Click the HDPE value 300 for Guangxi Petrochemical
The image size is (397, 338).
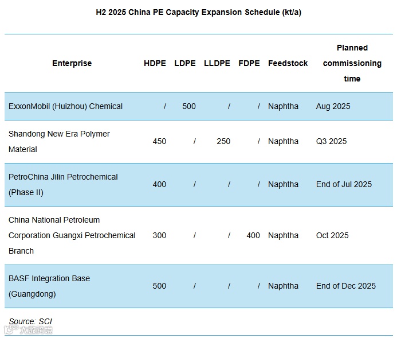click(159, 235)
